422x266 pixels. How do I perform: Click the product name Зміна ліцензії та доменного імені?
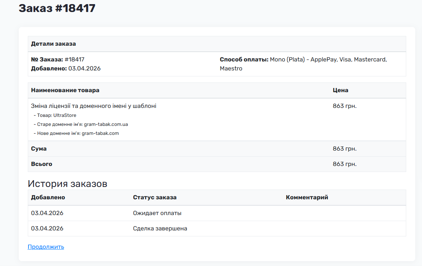pos(93,106)
